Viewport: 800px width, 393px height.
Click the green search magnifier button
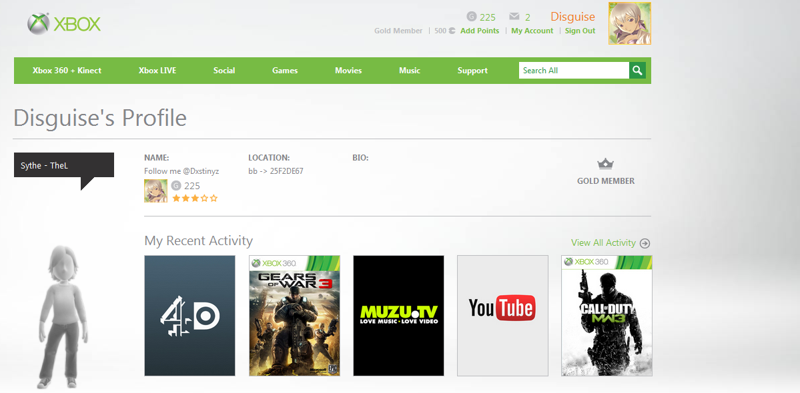(637, 70)
